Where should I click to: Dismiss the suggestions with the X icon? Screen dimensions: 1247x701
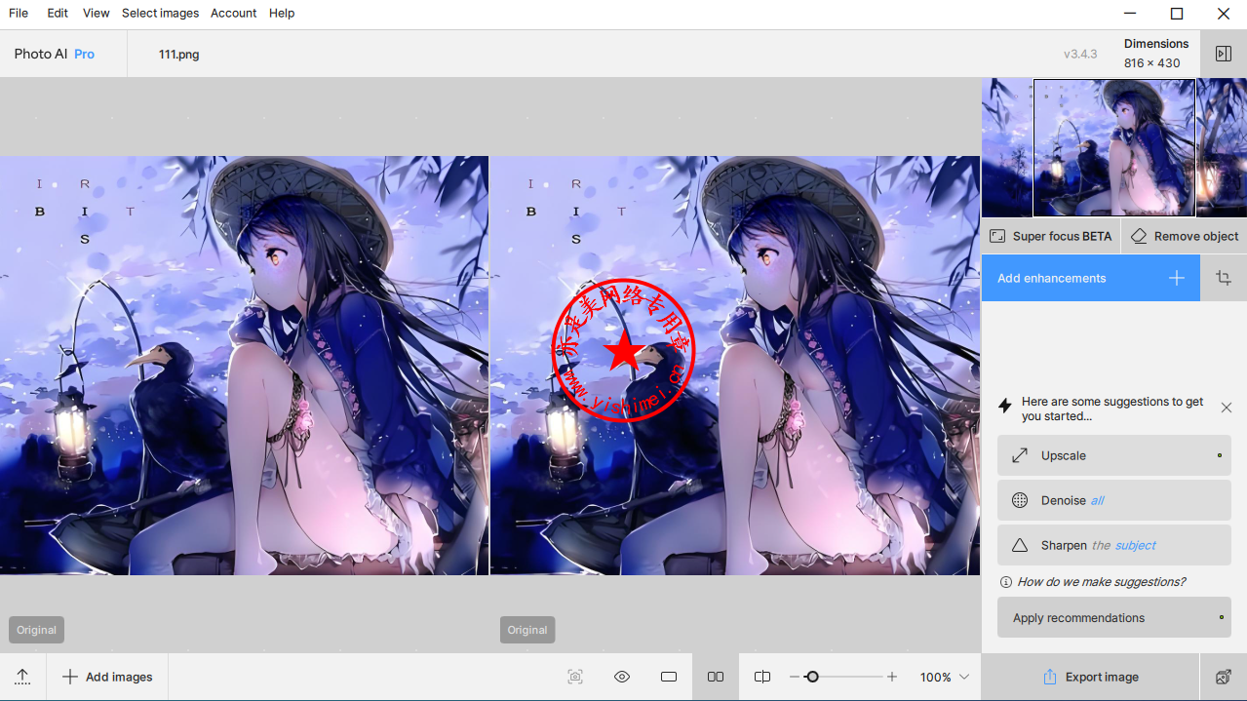point(1227,408)
